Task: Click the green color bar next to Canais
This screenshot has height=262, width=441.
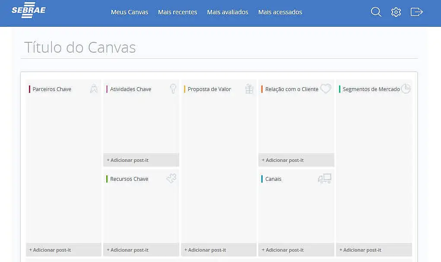Action: [x=262, y=178]
